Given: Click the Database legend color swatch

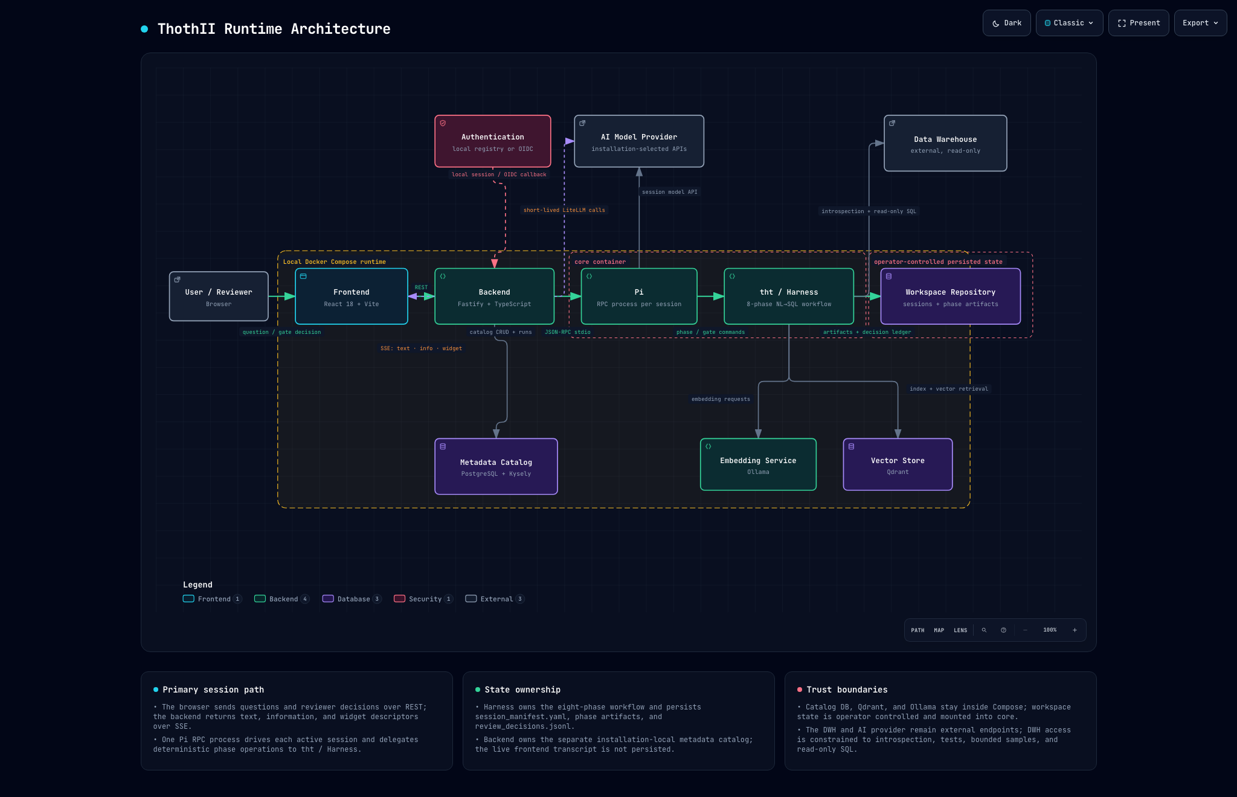Looking at the screenshot, I should click(x=328, y=599).
